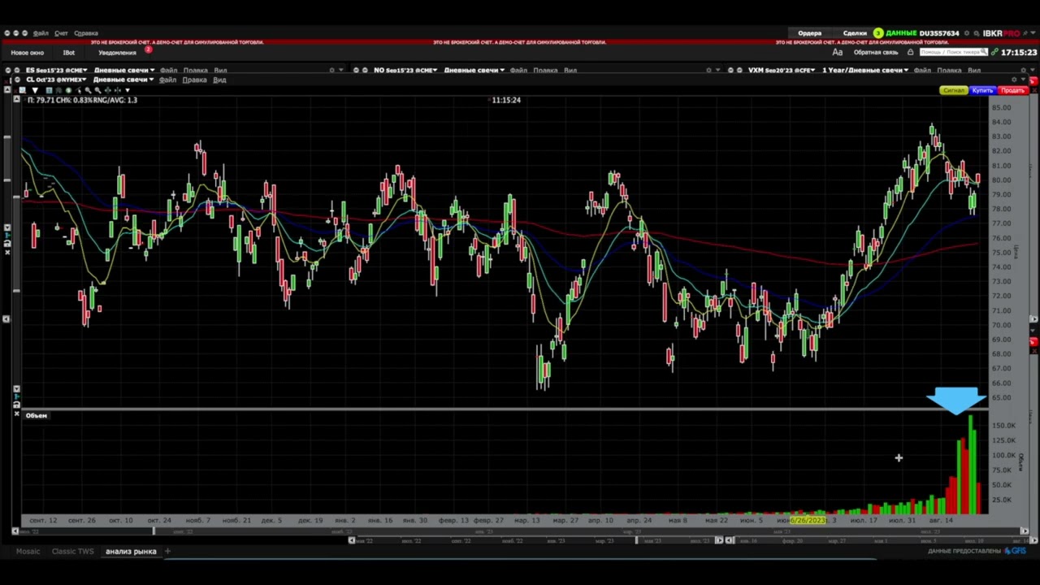Image resolution: width=1040 pixels, height=585 pixels.
Task: Click the red Продать button
Action: pyautogui.click(x=1012, y=90)
